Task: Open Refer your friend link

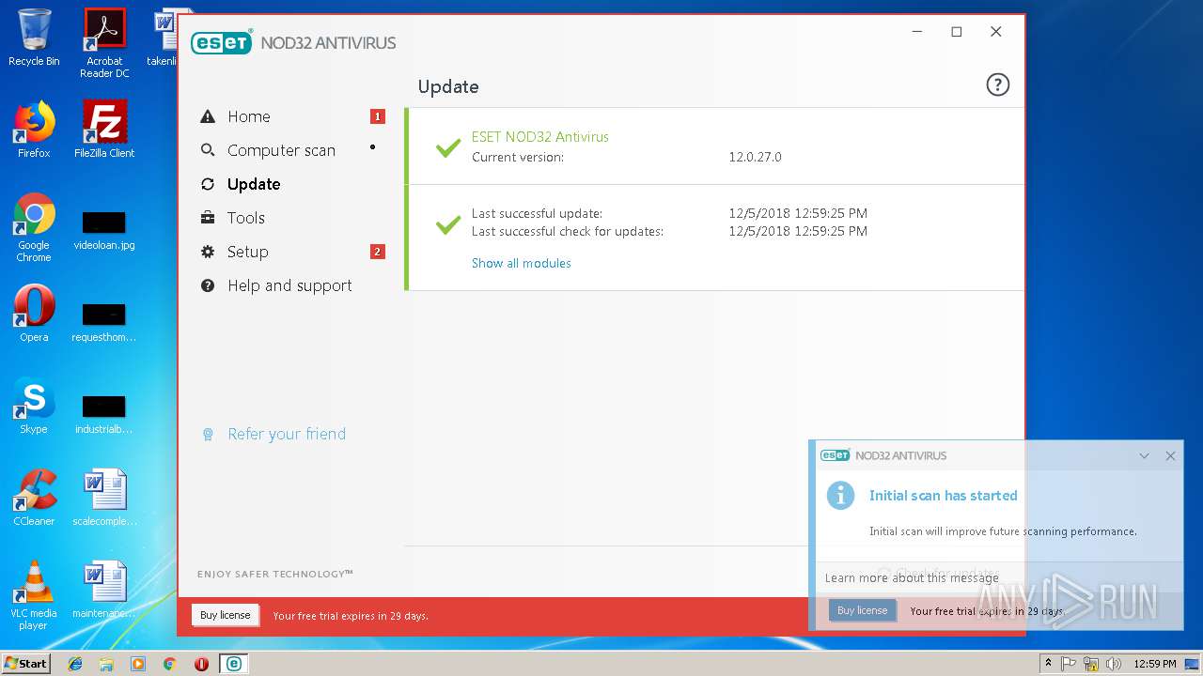Action: [x=287, y=434]
